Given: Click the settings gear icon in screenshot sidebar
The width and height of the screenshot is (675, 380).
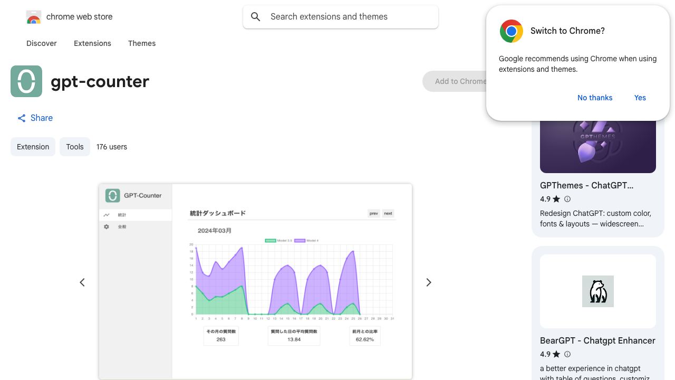Looking at the screenshot, I should coord(107,226).
